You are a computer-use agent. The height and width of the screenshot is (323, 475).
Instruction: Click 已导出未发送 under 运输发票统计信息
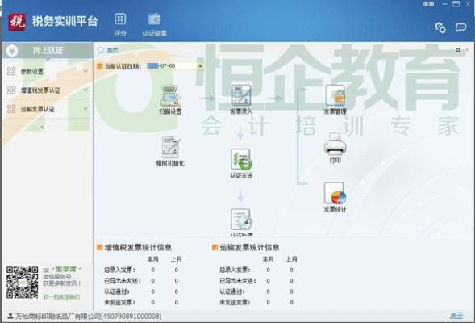tap(238, 281)
